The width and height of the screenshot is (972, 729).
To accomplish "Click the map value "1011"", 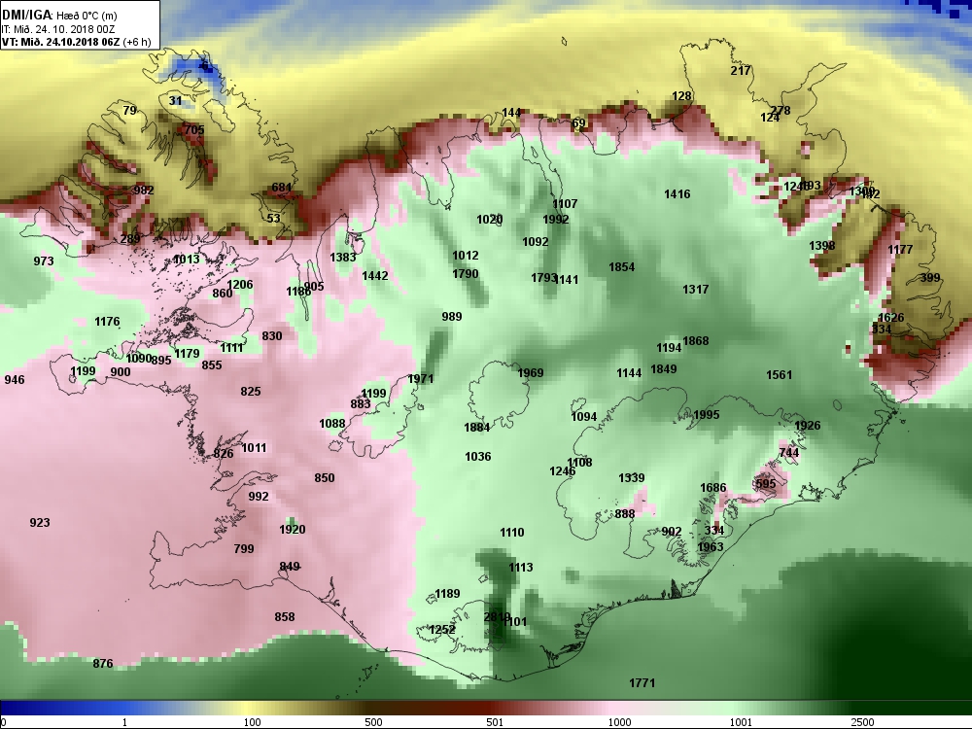I will click(x=254, y=448).
